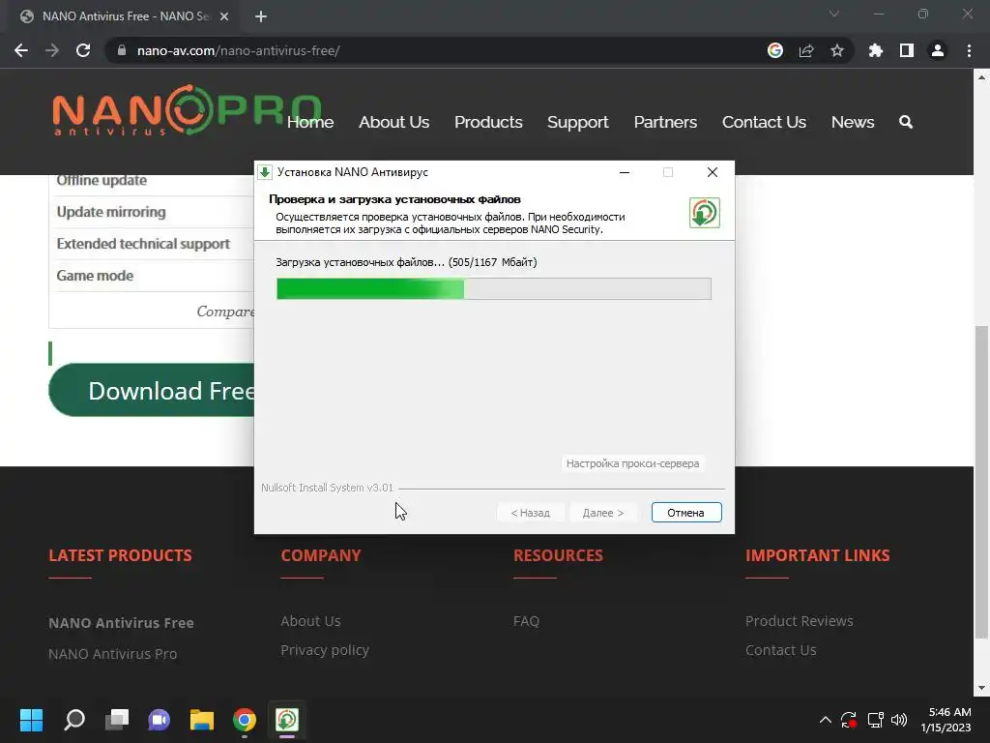Click the NANO PRO antivirus logo

(x=187, y=110)
